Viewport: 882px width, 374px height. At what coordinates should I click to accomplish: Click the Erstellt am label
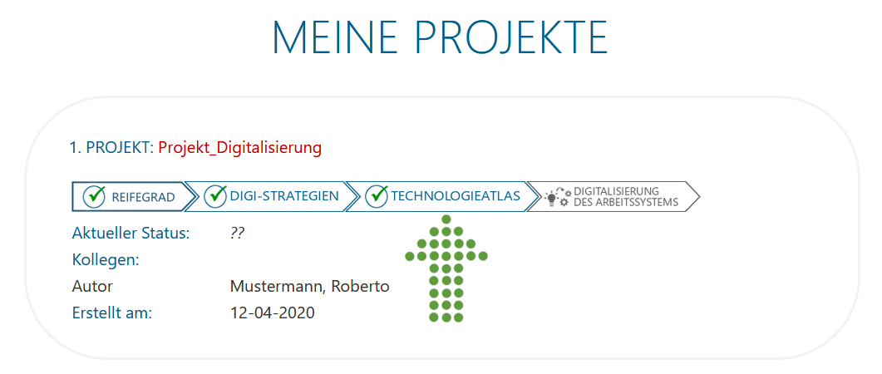(112, 312)
